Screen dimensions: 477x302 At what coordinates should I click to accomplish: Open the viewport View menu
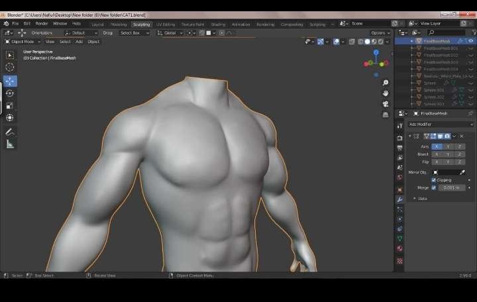point(50,42)
